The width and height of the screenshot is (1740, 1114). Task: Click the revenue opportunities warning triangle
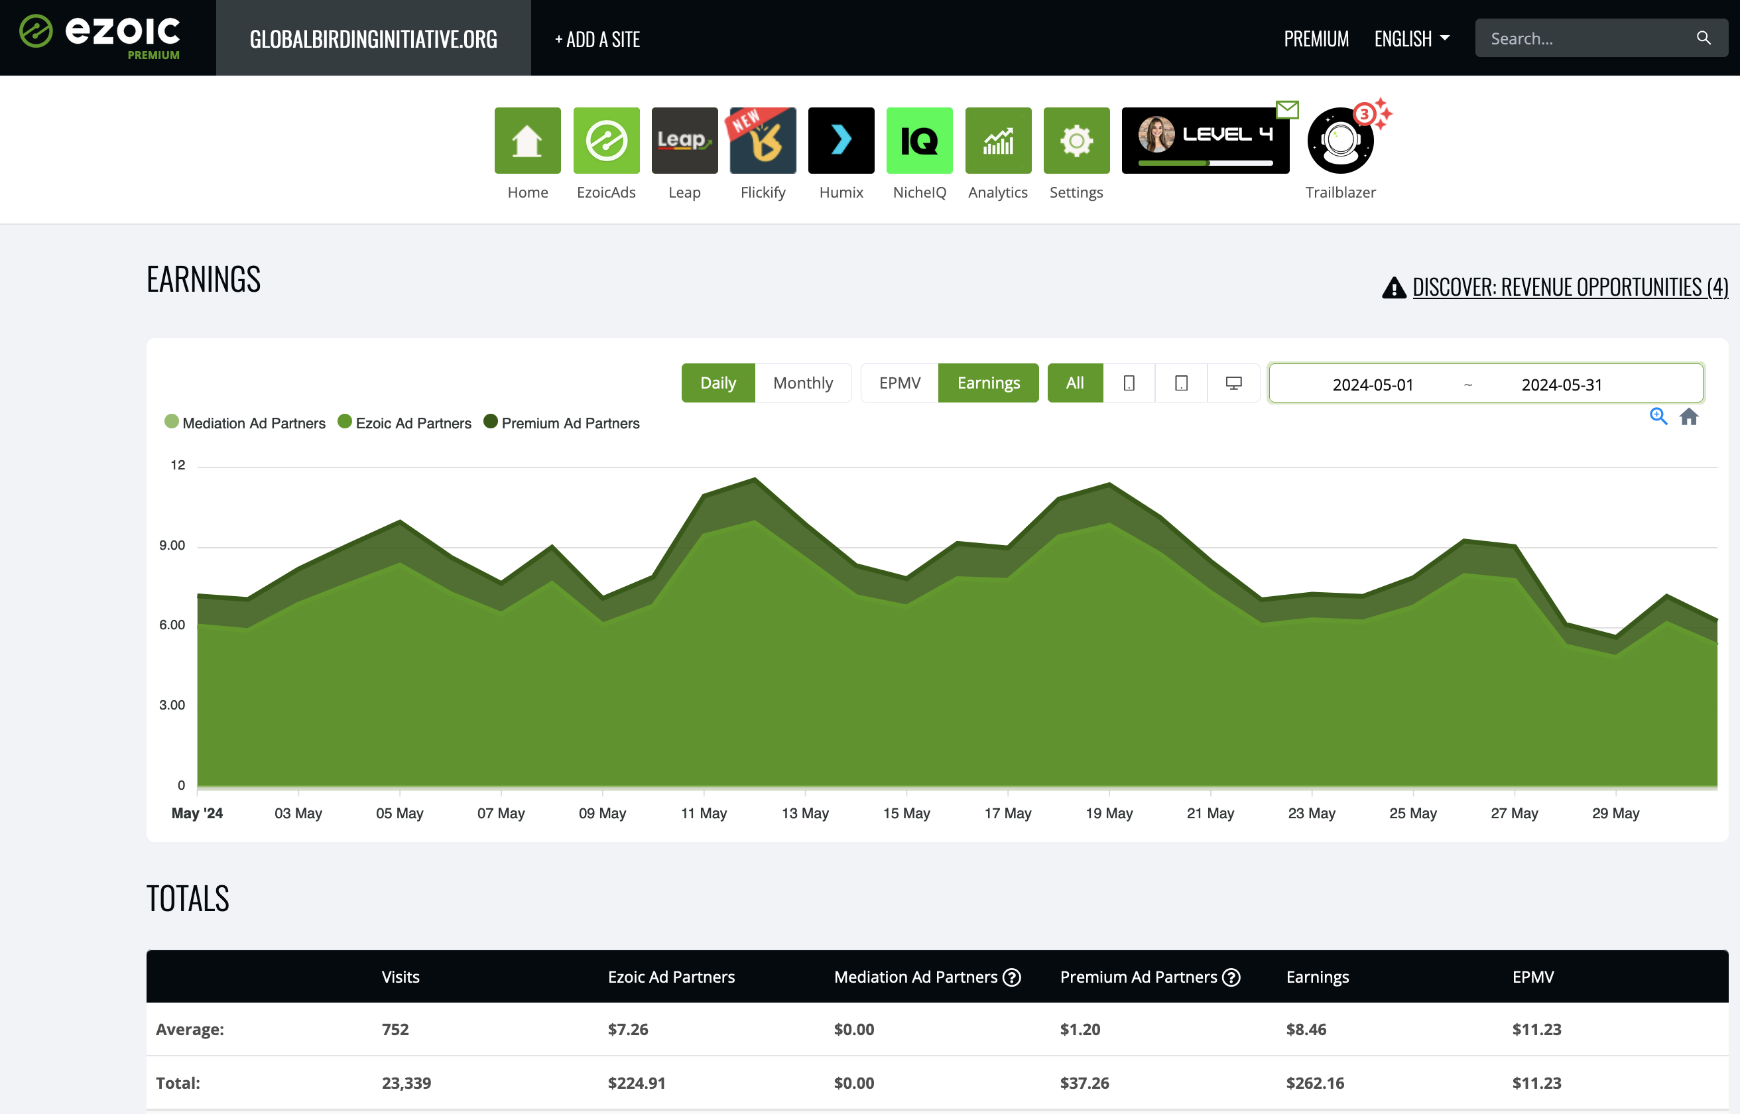point(1394,288)
